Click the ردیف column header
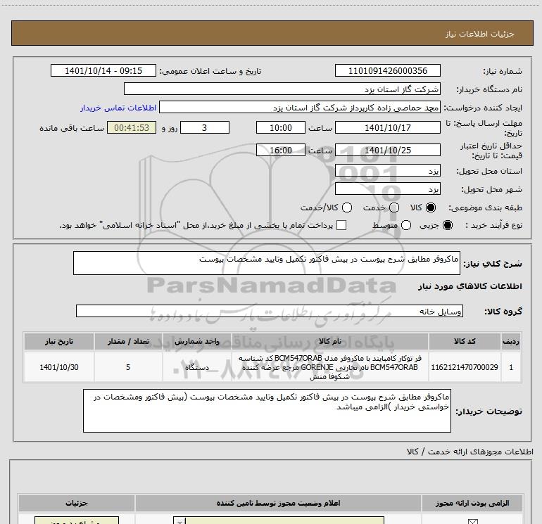 tap(511, 341)
